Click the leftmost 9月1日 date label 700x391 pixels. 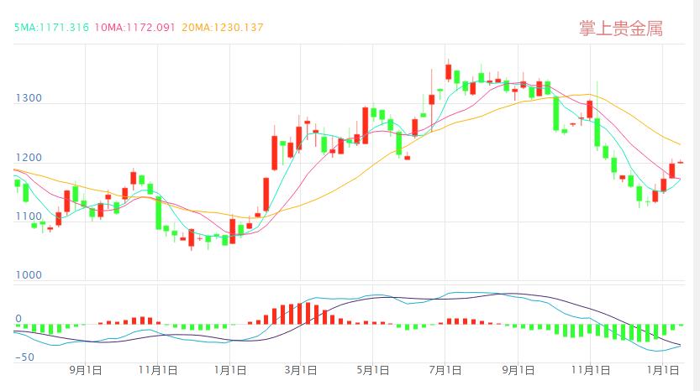(x=86, y=369)
